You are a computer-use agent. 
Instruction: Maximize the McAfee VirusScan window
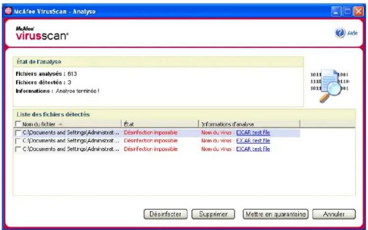coord(347,11)
